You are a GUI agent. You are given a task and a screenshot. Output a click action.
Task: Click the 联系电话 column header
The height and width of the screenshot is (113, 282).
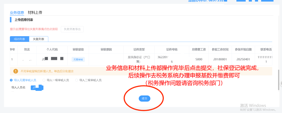click(264, 50)
